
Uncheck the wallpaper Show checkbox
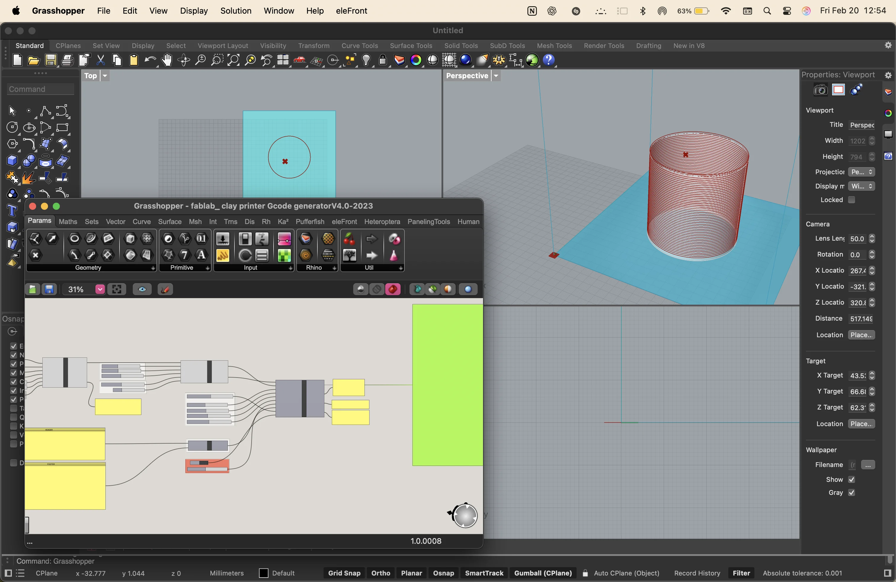852,479
